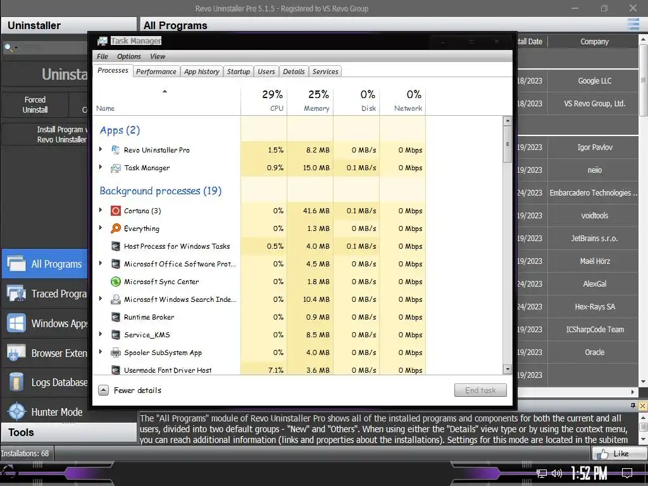Click the Windows Apps sidebar icon
This screenshot has width=648, height=486.
click(x=16, y=323)
